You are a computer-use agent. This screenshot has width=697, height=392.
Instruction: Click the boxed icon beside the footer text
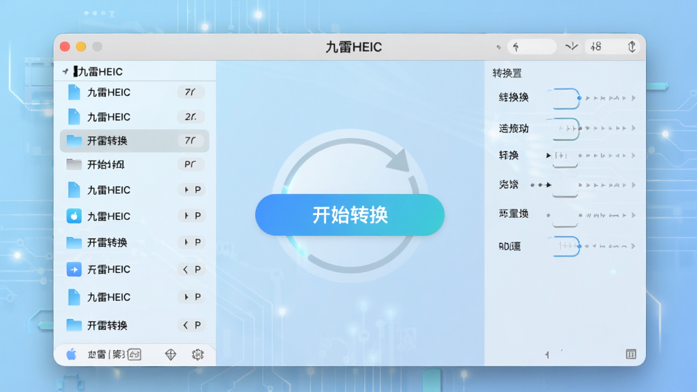(134, 354)
